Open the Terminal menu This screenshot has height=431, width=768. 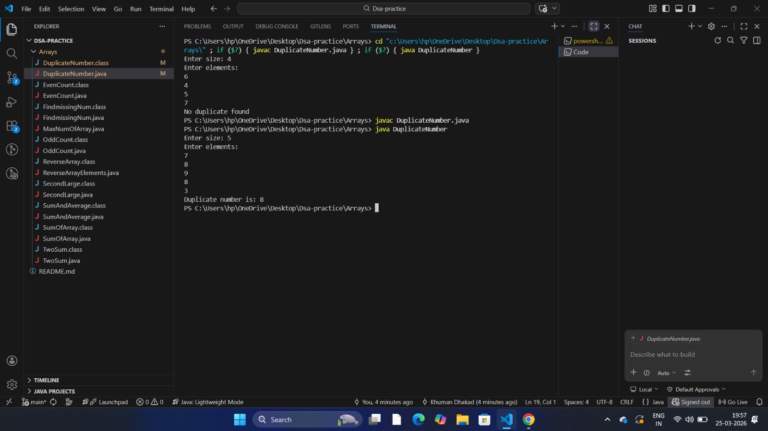click(x=161, y=9)
